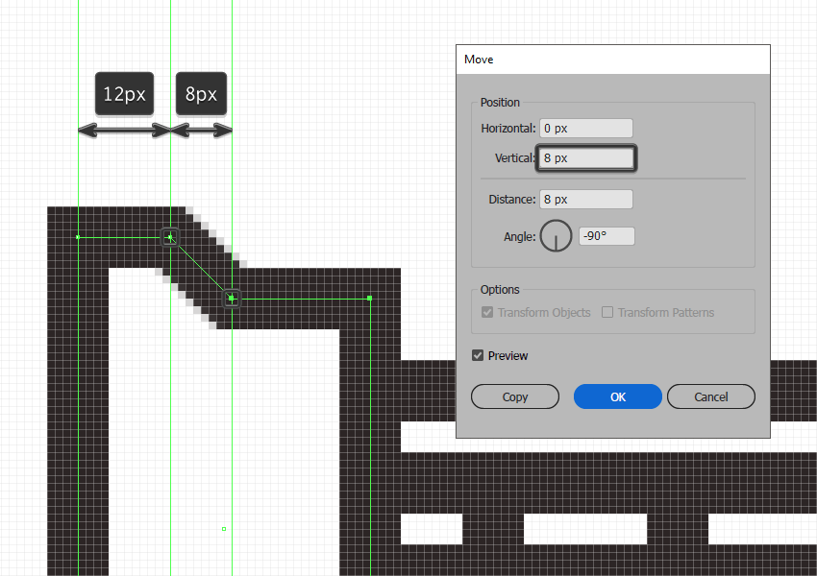Click the Horizontal position field
The image size is (817, 576).
point(586,129)
